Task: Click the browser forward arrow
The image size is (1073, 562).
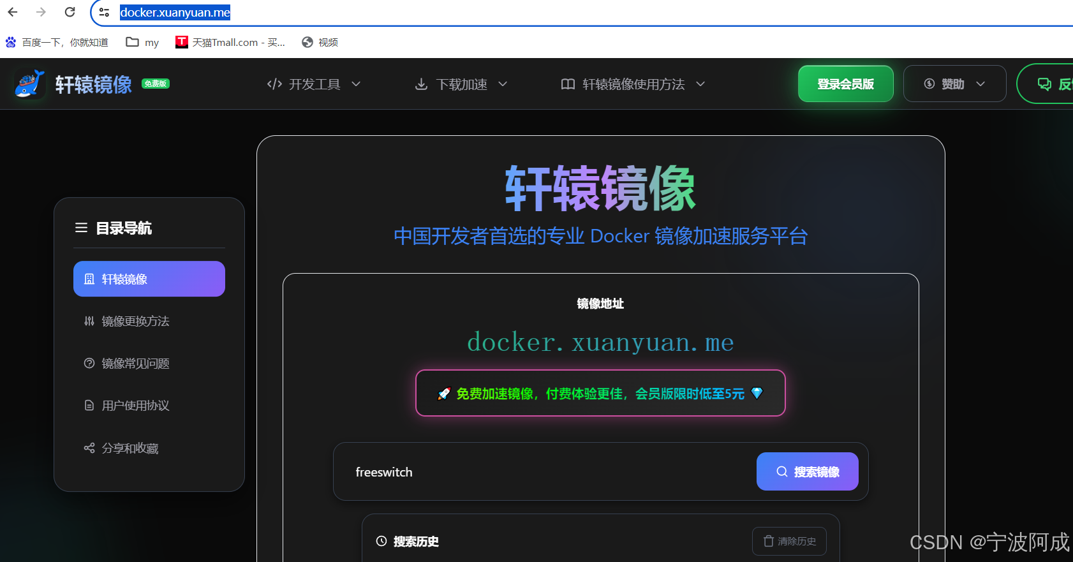Action: tap(41, 11)
